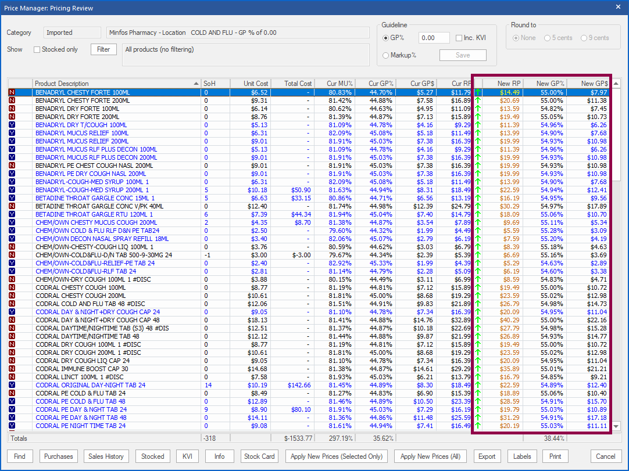Click the Y indicator beside BENADRYL MUCUS RELIEF 100ML
This screenshot has height=471, width=629.
(x=13, y=133)
